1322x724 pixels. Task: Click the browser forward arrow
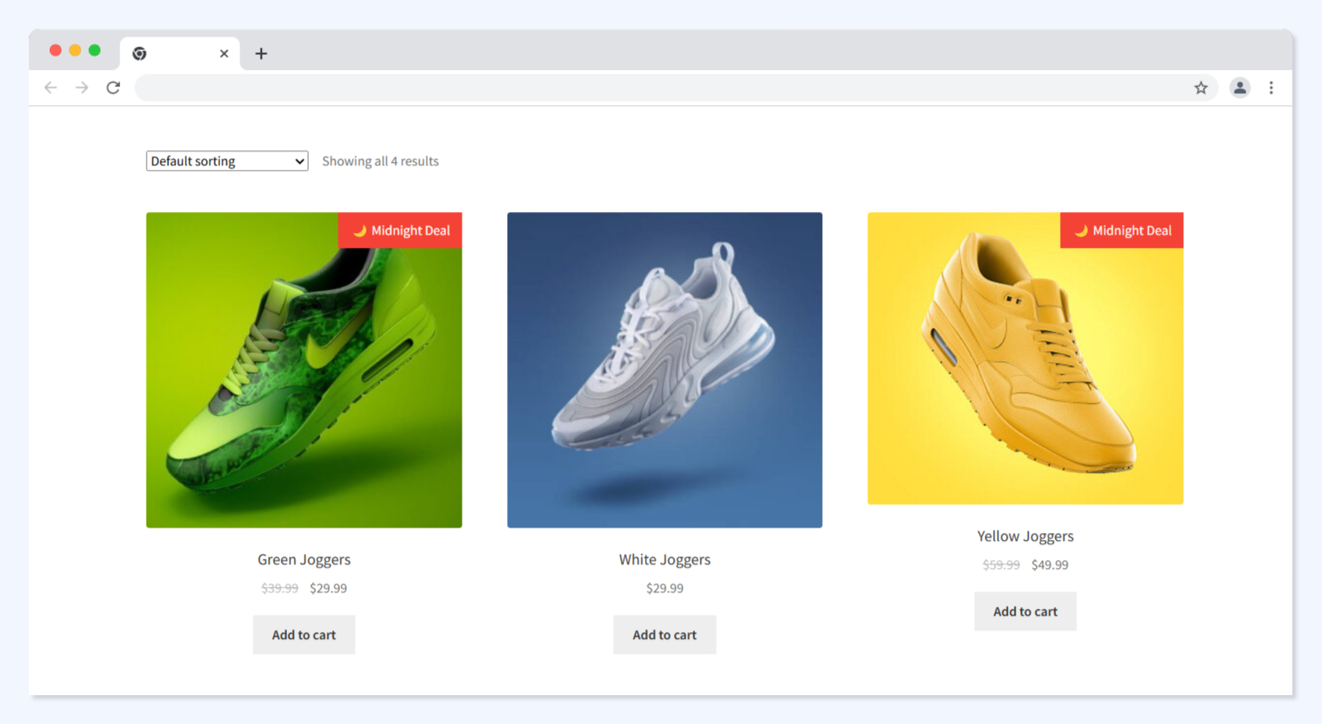tap(82, 87)
